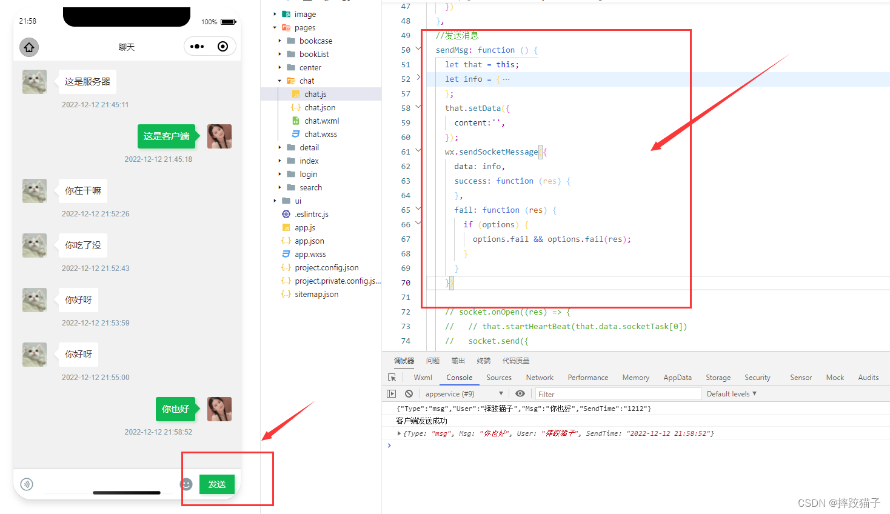The image size is (890, 514).
Task: Switch to the AppData tab
Action: click(x=677, y=378)
